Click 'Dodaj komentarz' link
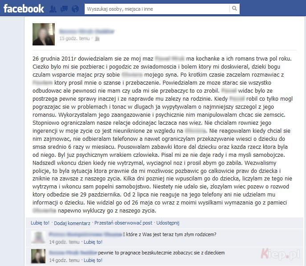 72,223
